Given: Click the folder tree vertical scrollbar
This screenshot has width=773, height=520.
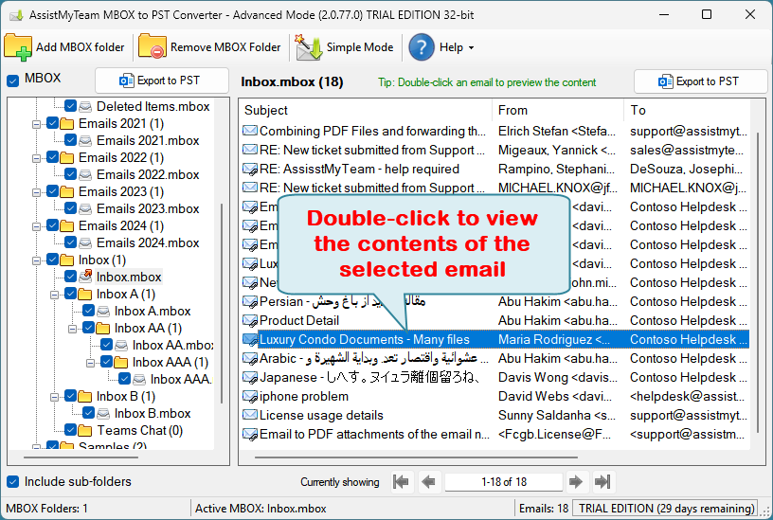Looking at the screenshot, I should [222, 303].
